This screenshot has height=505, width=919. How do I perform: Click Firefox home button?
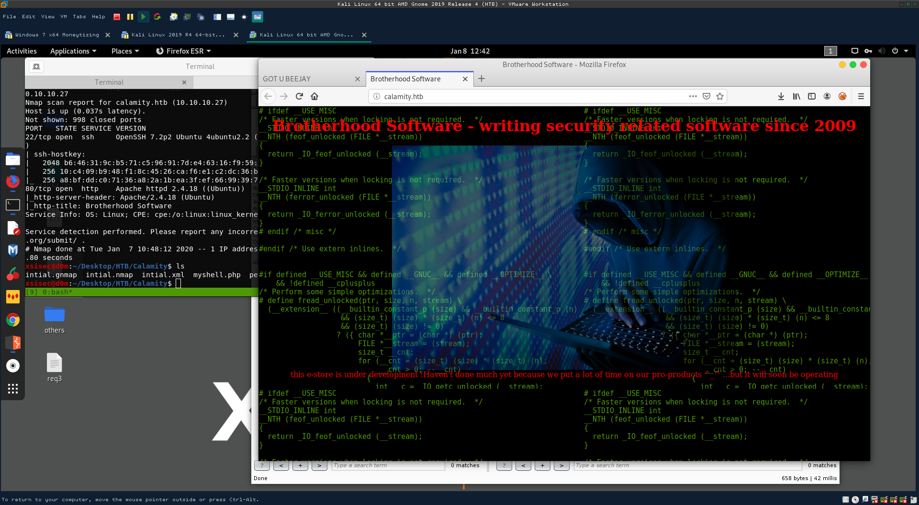pos(314,96)
